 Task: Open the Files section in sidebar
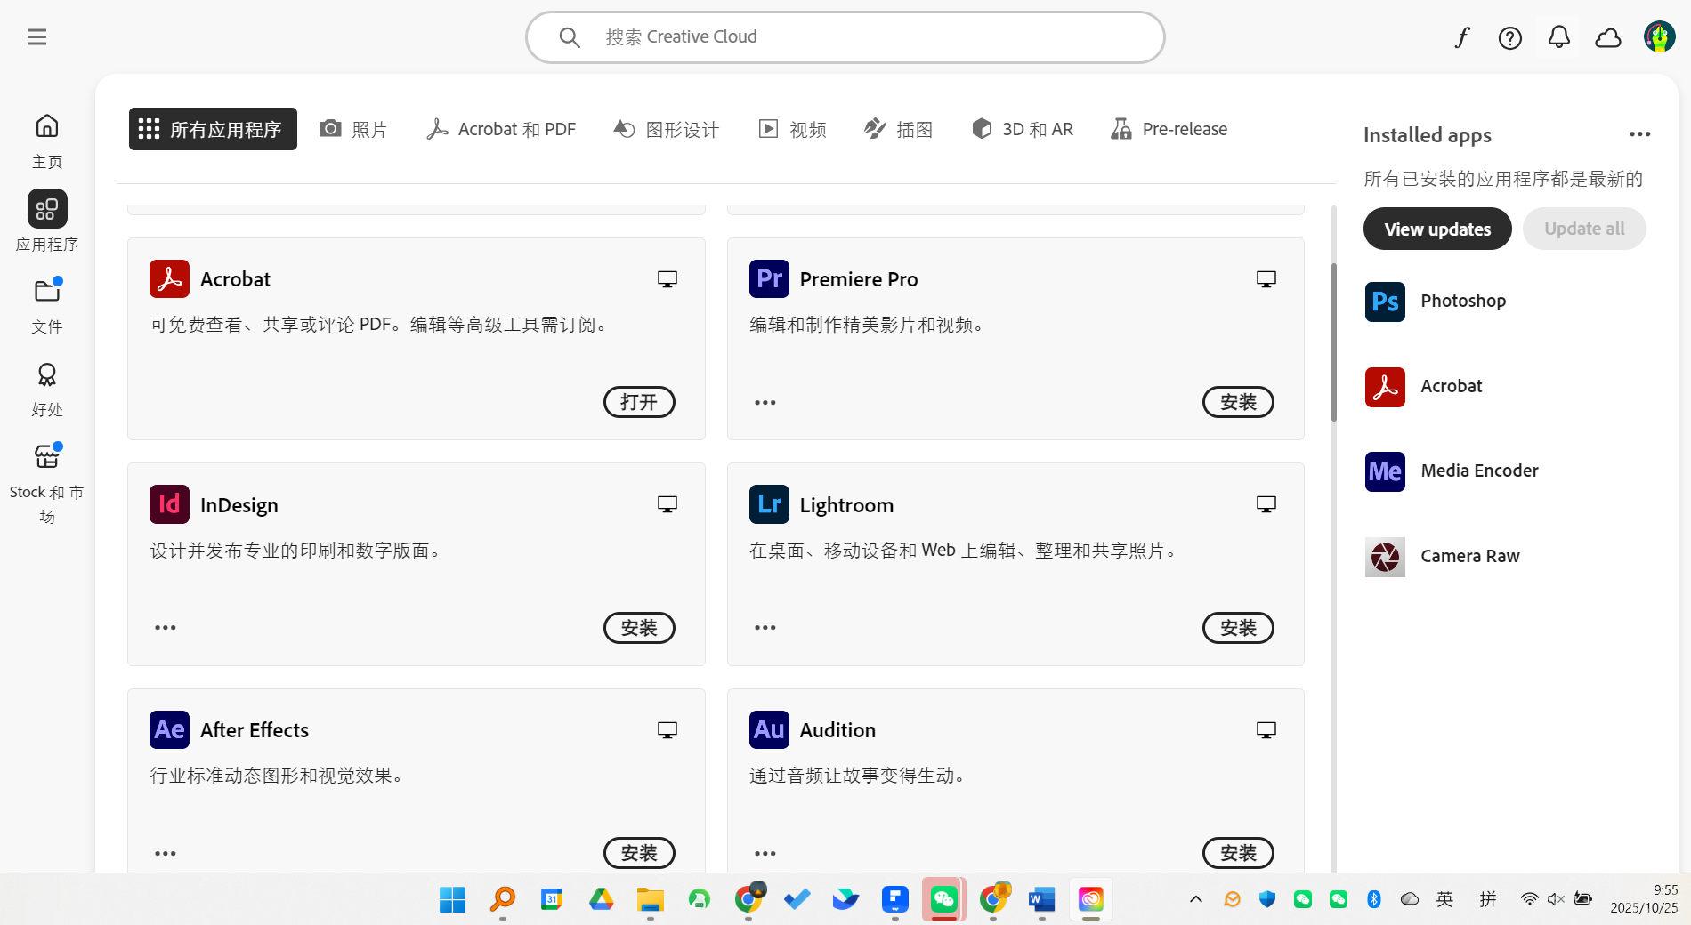[47, 304]
